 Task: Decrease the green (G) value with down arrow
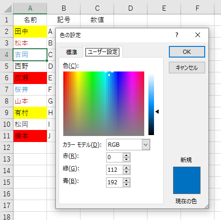point(126,172)
